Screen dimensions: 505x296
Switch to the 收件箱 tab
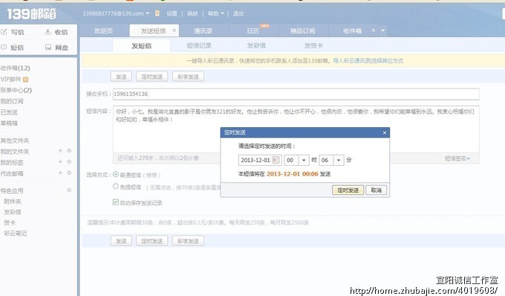[352, 31]
